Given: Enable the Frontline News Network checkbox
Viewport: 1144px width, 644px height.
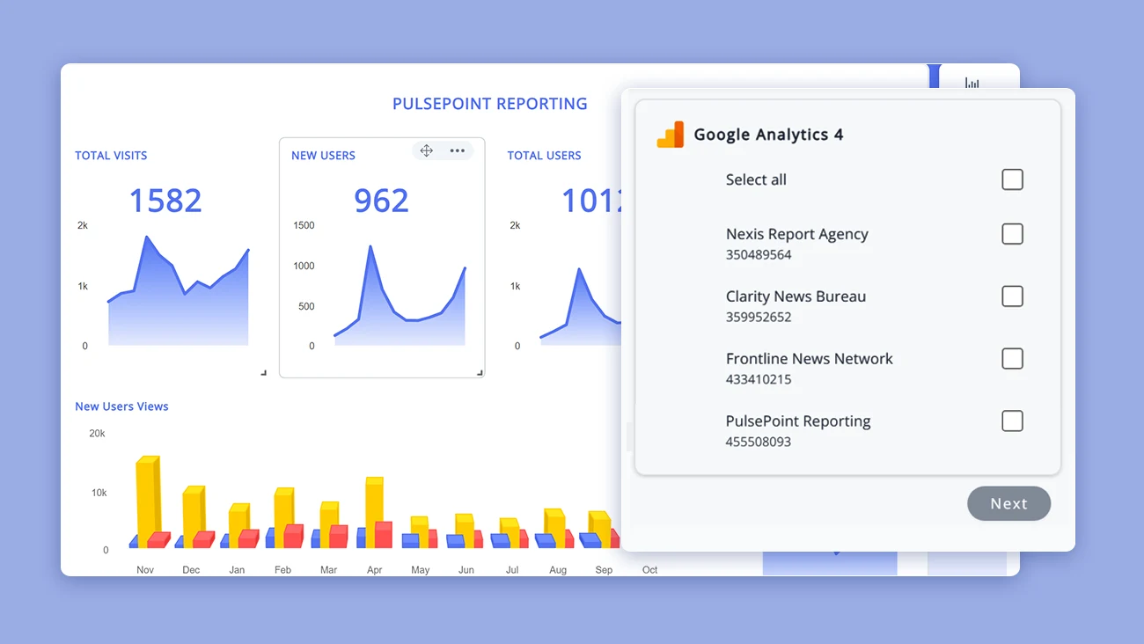Looking at the screenshot, I should pos(1012,359).
